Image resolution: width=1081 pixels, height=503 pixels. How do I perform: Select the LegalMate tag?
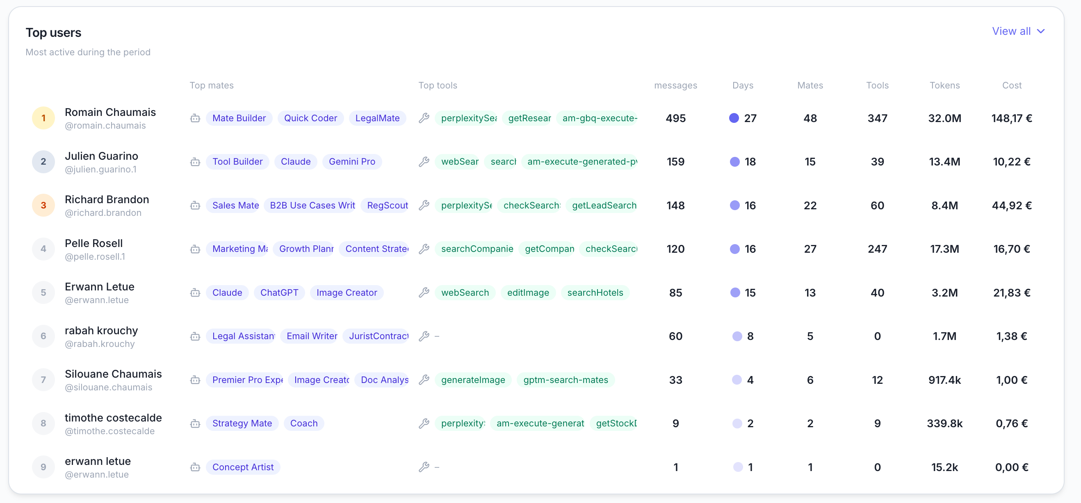click(x=377, y=118)
